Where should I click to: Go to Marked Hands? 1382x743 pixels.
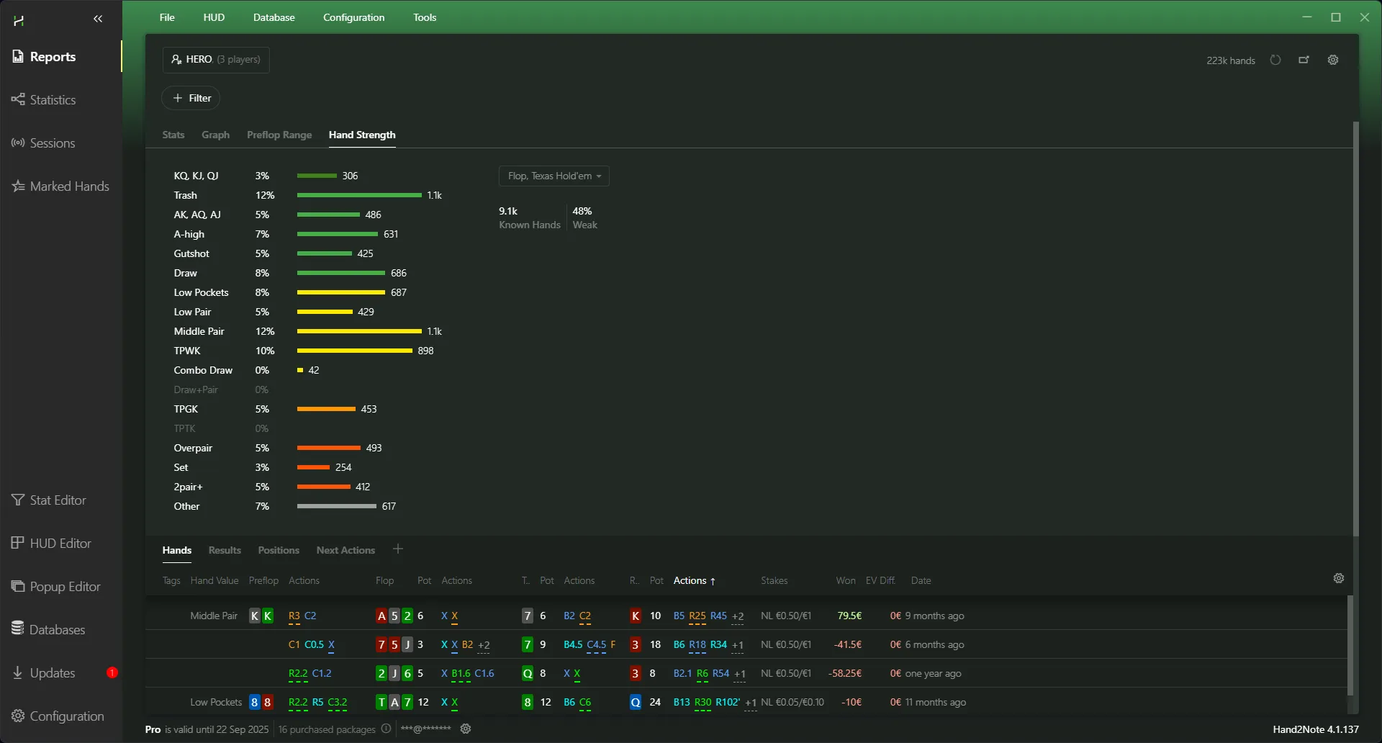[x=69, y=186]
